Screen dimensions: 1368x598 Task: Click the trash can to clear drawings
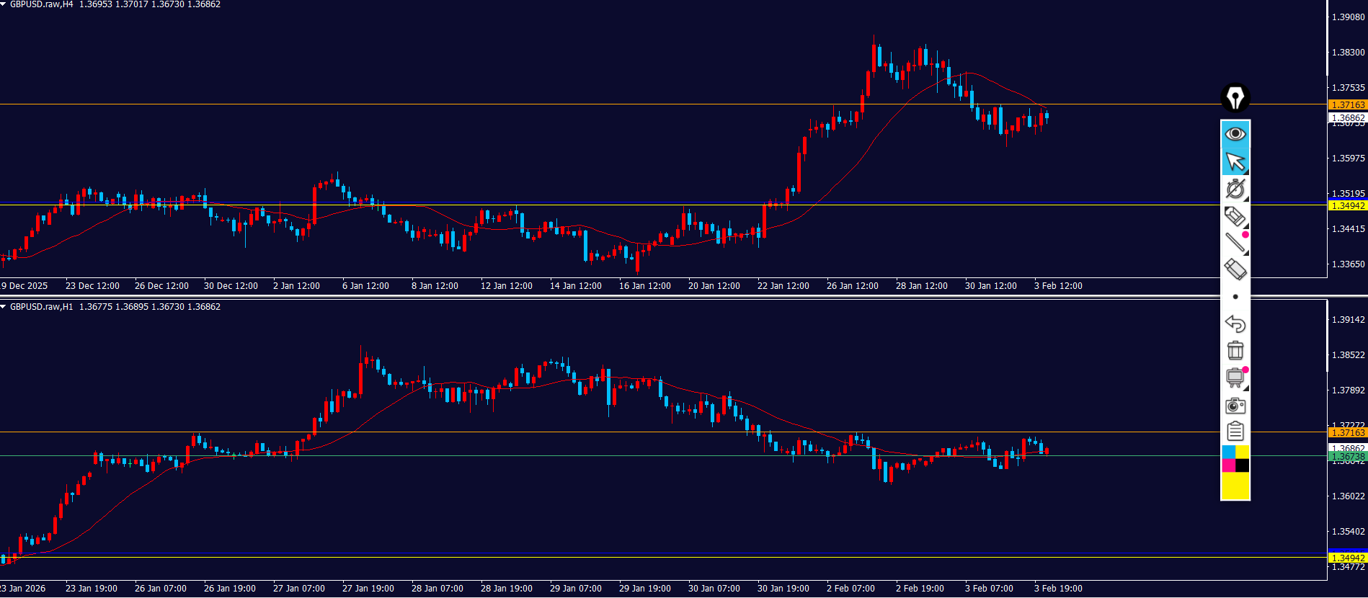tap(1235, 350)
